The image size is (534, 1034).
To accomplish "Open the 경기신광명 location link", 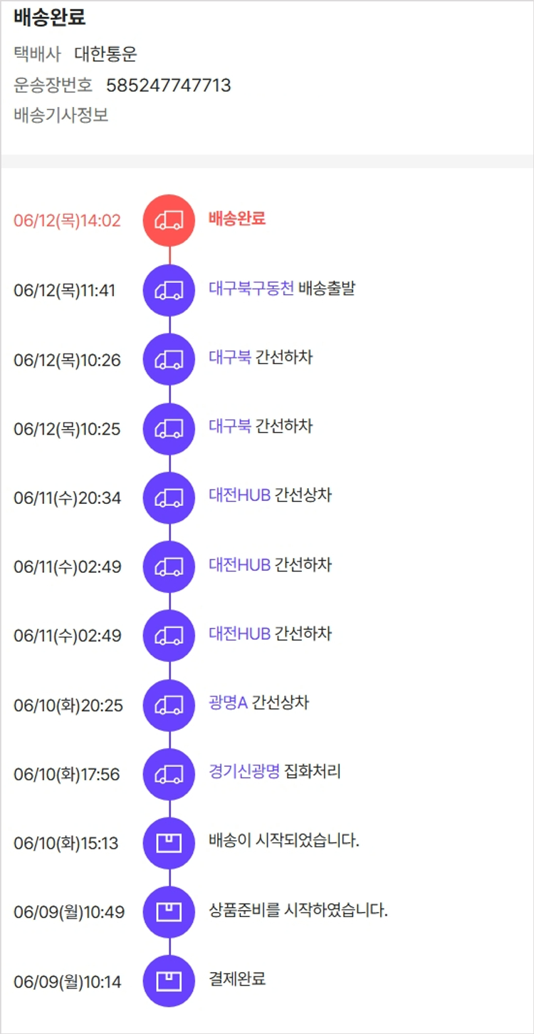I will 244,772.
